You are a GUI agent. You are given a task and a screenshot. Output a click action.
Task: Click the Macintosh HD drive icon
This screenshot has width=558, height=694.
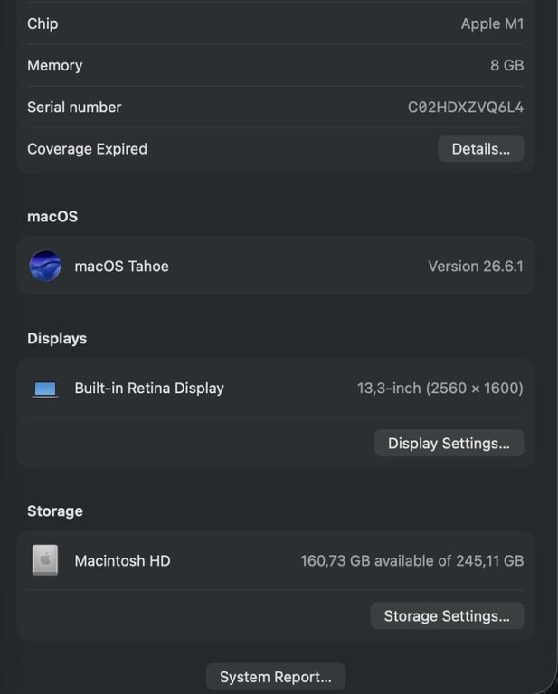pyautogui.click(x=45, y=560)
